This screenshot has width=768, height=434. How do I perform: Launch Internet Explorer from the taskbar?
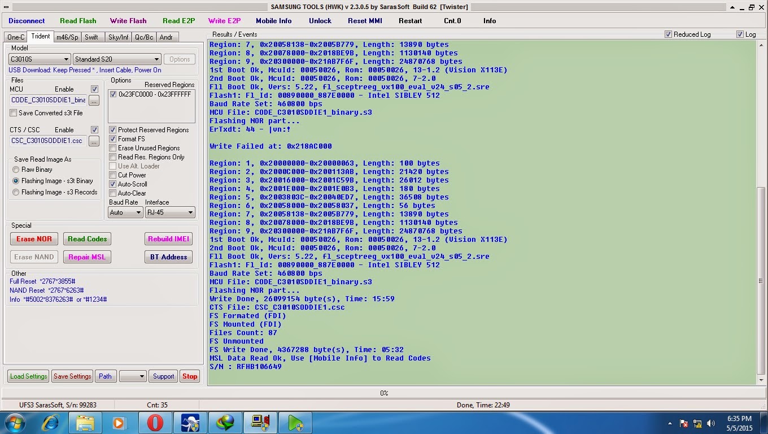(x=51, y=423)
